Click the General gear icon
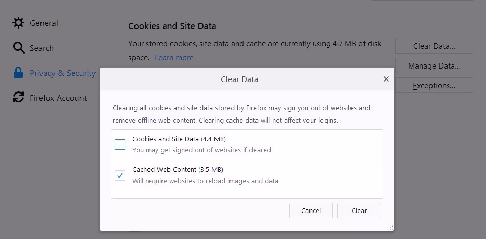The height and width of the screenshot is (239, 486). [19, 23]
